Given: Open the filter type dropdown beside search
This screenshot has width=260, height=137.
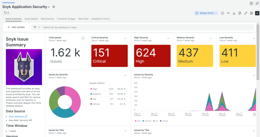Looking at the screenshot, I should pos(37,27).
